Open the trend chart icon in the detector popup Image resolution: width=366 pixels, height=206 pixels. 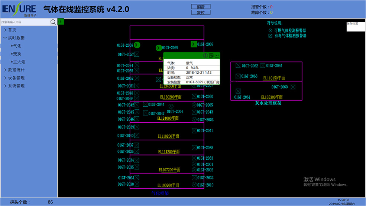[217, 56]
